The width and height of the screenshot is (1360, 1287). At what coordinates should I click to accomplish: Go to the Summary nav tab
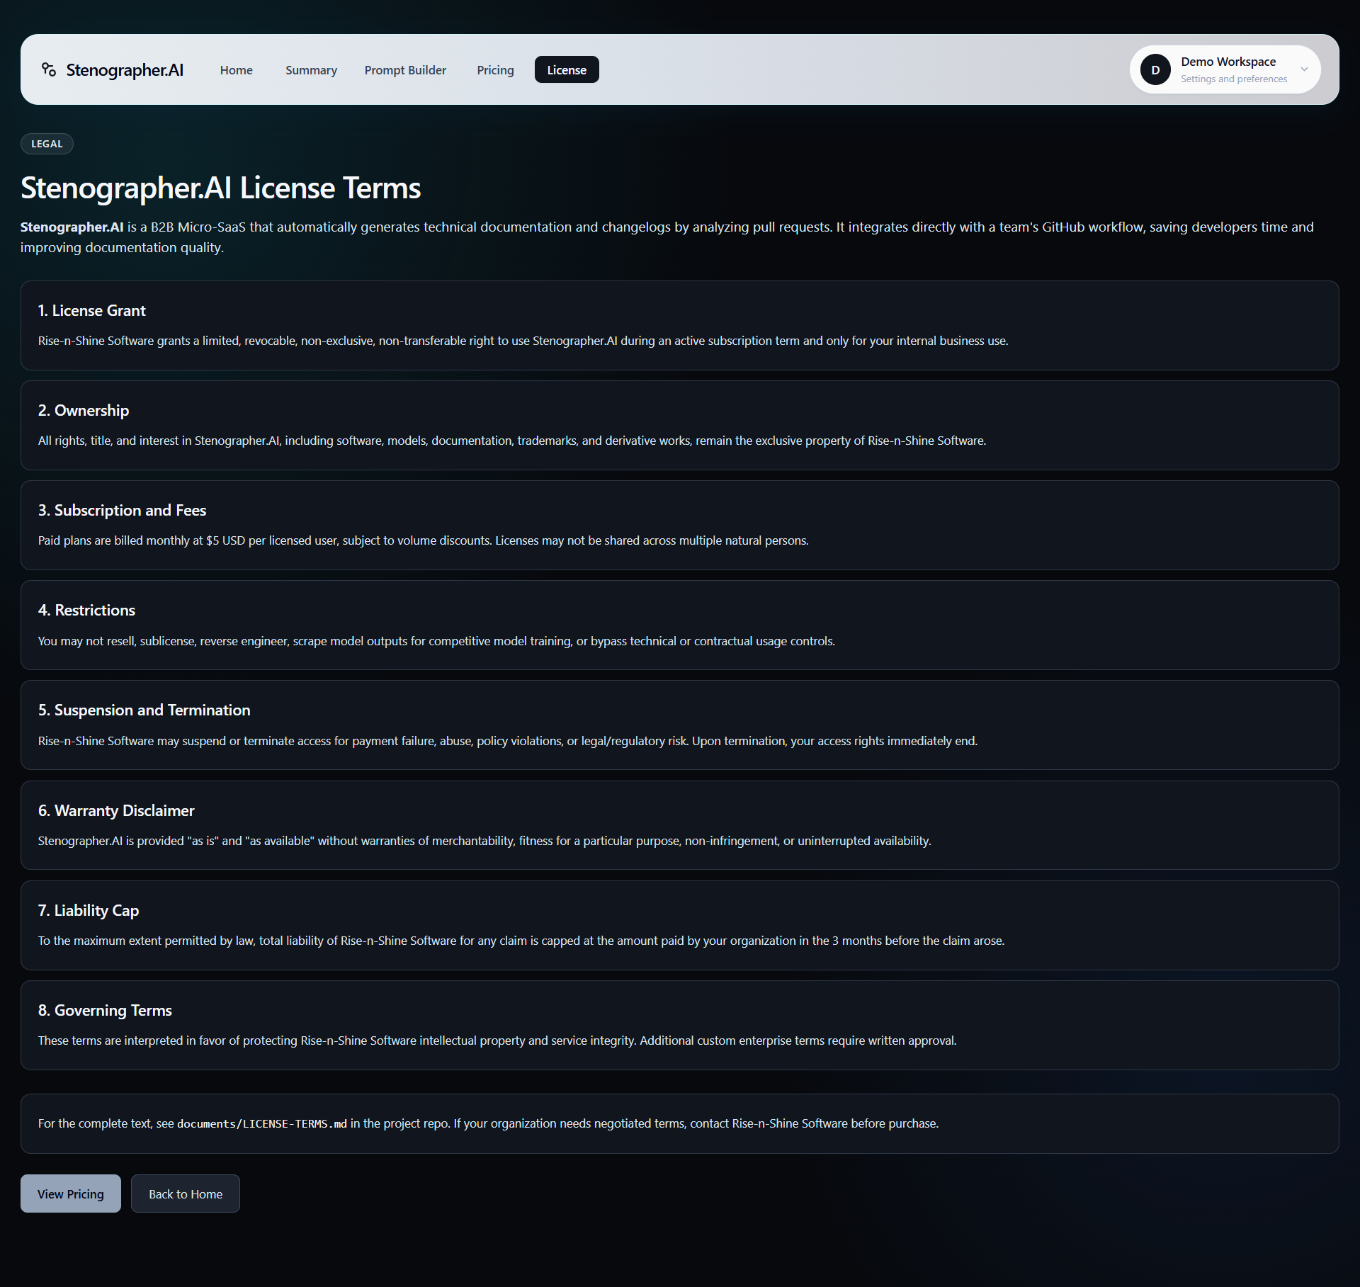coord(311,69)
